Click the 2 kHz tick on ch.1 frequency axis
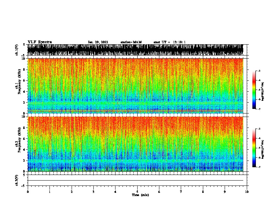This screenshot has height=215, width=278. click(x=24, y=102)
